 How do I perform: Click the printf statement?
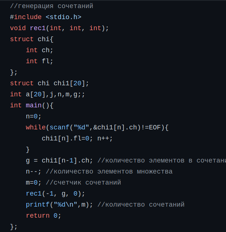[59, 205]
